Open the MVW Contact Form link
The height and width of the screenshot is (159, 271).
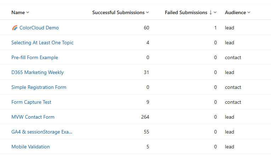click(x=33, y=117)
